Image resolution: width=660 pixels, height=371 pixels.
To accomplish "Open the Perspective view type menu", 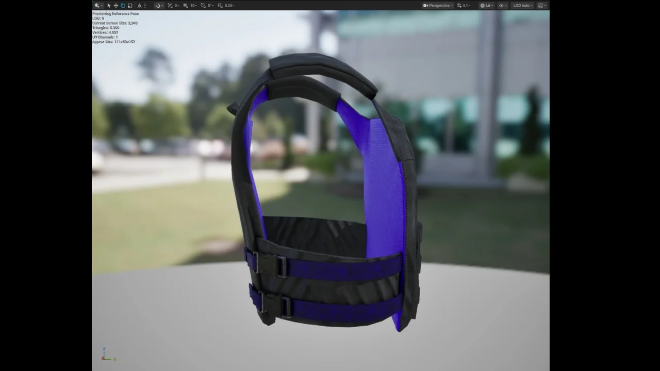I will (x=438, y=6).
